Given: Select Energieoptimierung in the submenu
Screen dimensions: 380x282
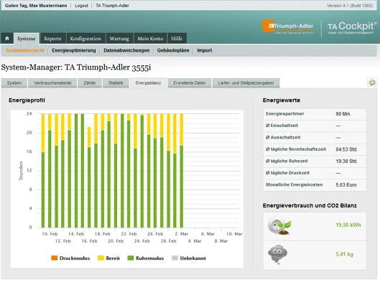Looking at the screenshot, I should [74, 50].
